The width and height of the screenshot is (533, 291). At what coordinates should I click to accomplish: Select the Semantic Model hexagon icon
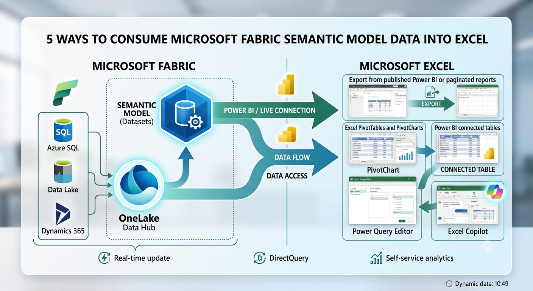(x=185, y=113)
